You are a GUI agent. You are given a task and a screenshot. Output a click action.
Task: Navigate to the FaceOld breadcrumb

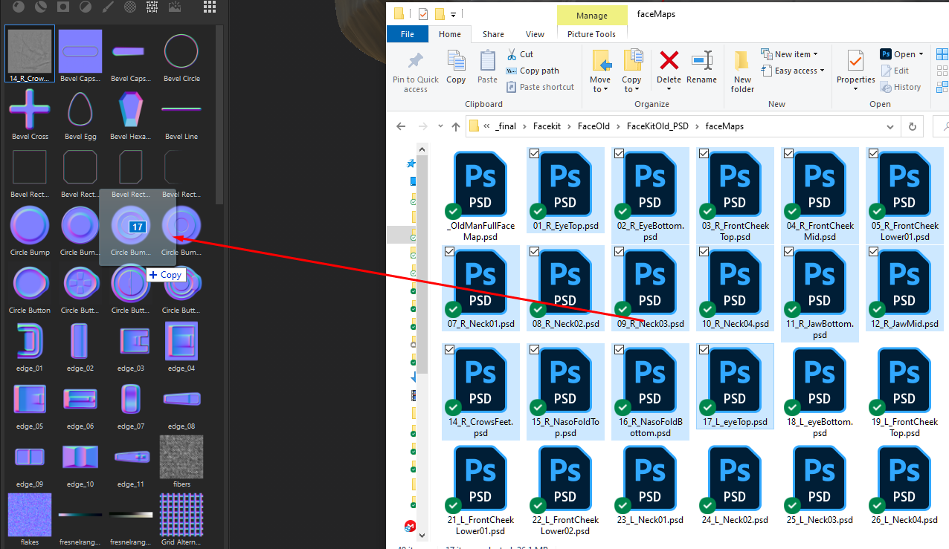pos(593,126)
